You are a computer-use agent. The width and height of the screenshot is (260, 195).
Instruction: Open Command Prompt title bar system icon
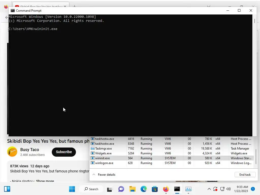[x=13, y=11]
